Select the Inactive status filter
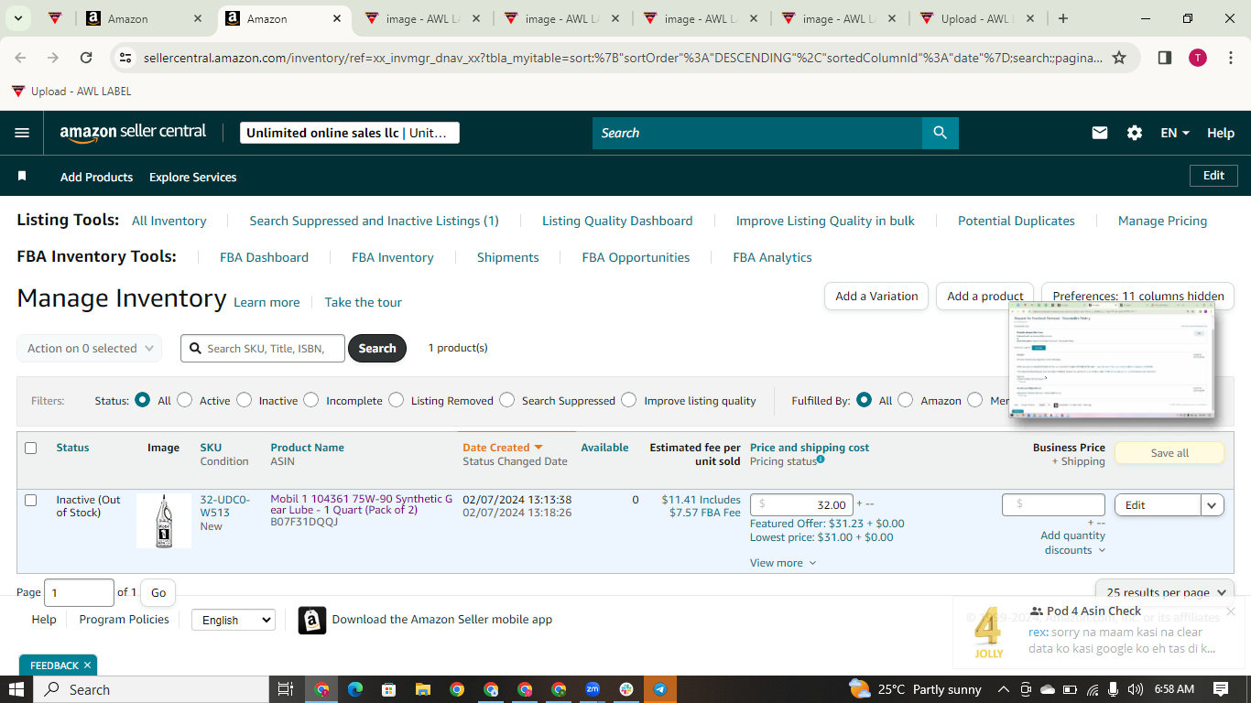Screen dimensions: 1251x703 [x=244, y=400]
